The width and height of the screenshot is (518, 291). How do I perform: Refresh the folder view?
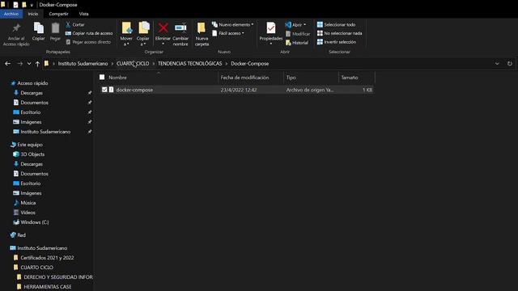point(510,64)
